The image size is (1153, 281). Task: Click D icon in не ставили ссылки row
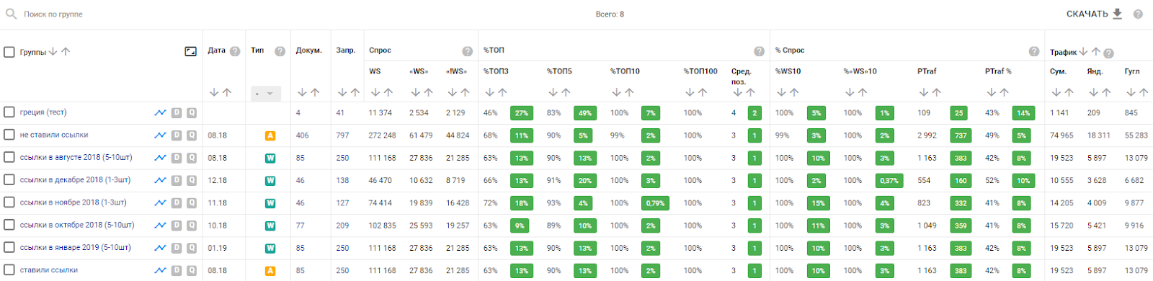177,135
